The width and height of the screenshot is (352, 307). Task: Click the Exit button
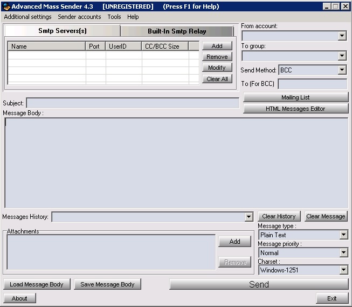pyautogui.click(x=332, y=298)
